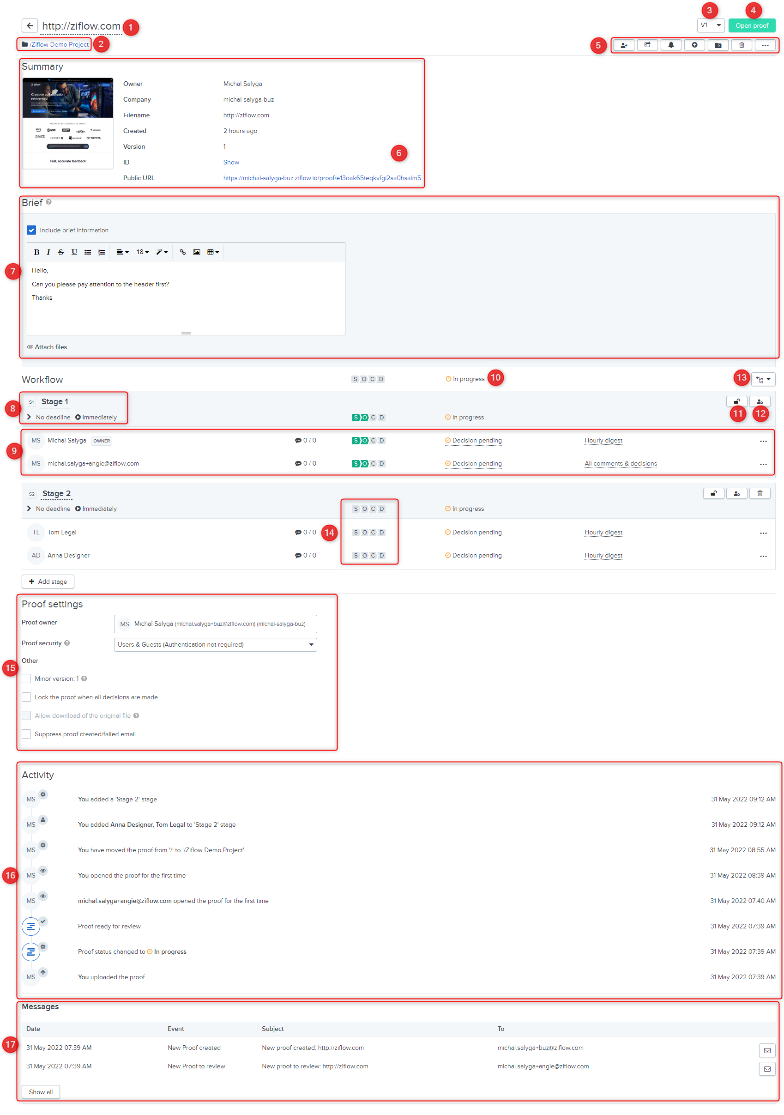Click the lock icon for Stage 1
The width and height of the screenshot is (784, 1115).
pos(736,402)
